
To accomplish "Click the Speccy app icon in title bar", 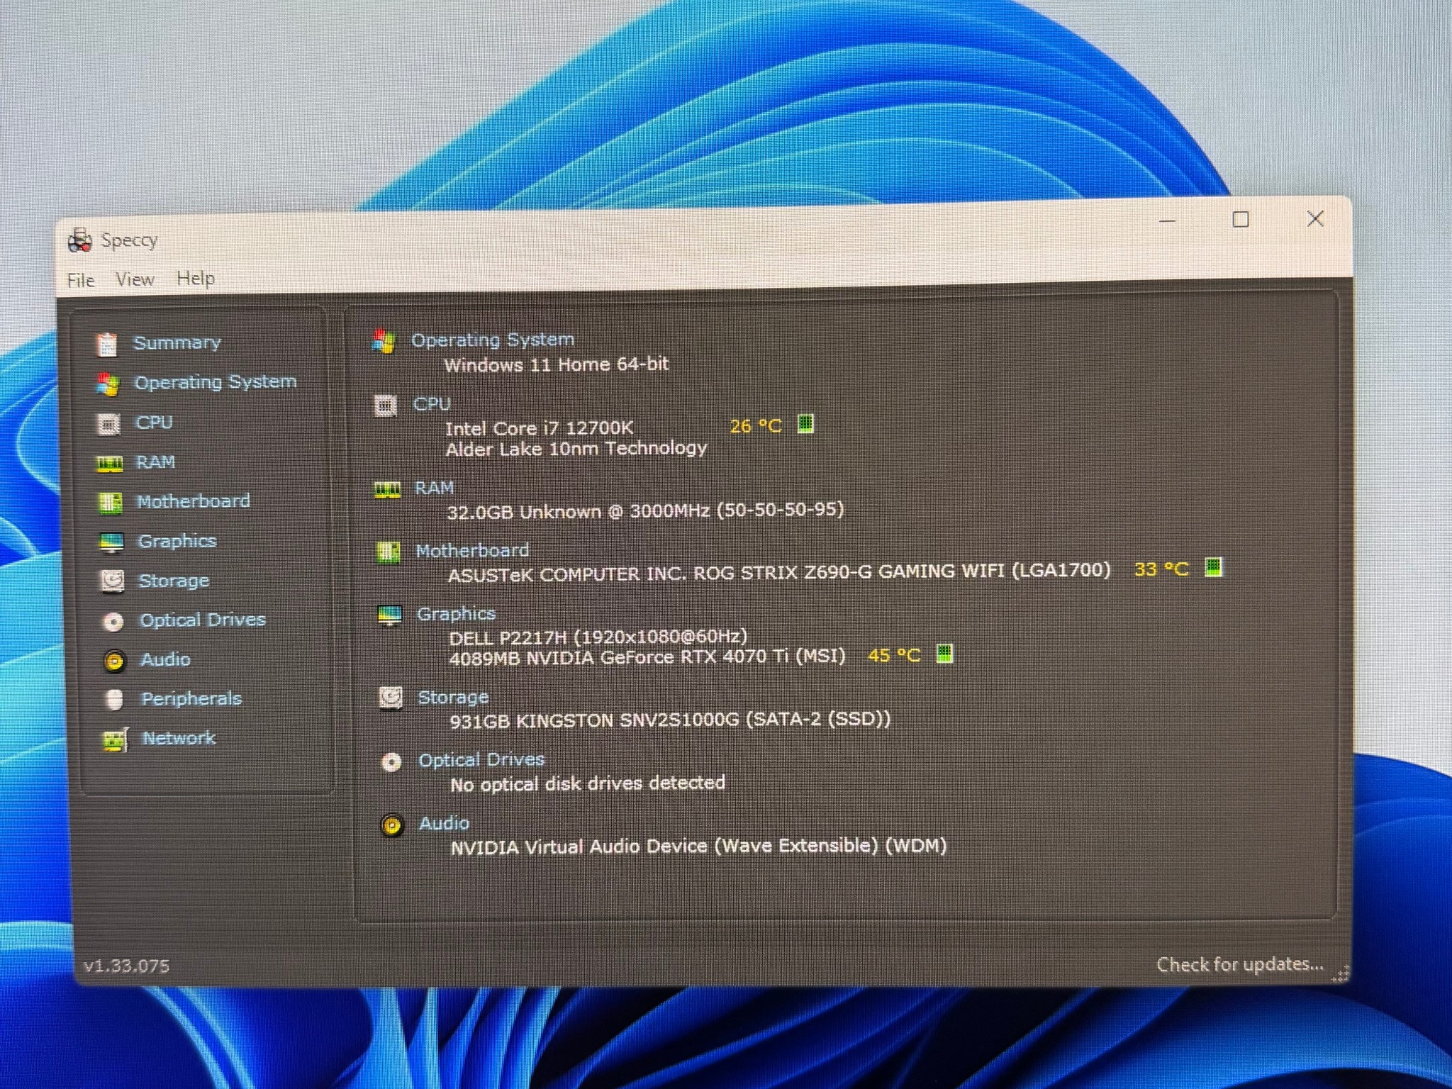I will click(x=79, y=241).
